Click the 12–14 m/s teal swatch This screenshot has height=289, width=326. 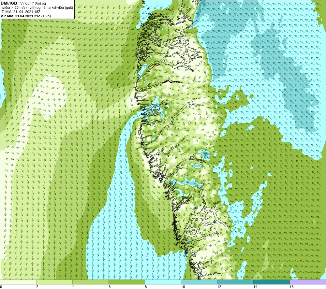(235, 282)
